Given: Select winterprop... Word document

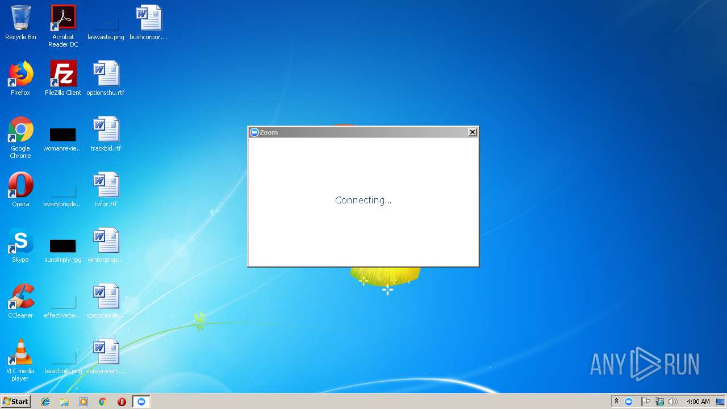Looking at the screenshot, I should [106, 245].
